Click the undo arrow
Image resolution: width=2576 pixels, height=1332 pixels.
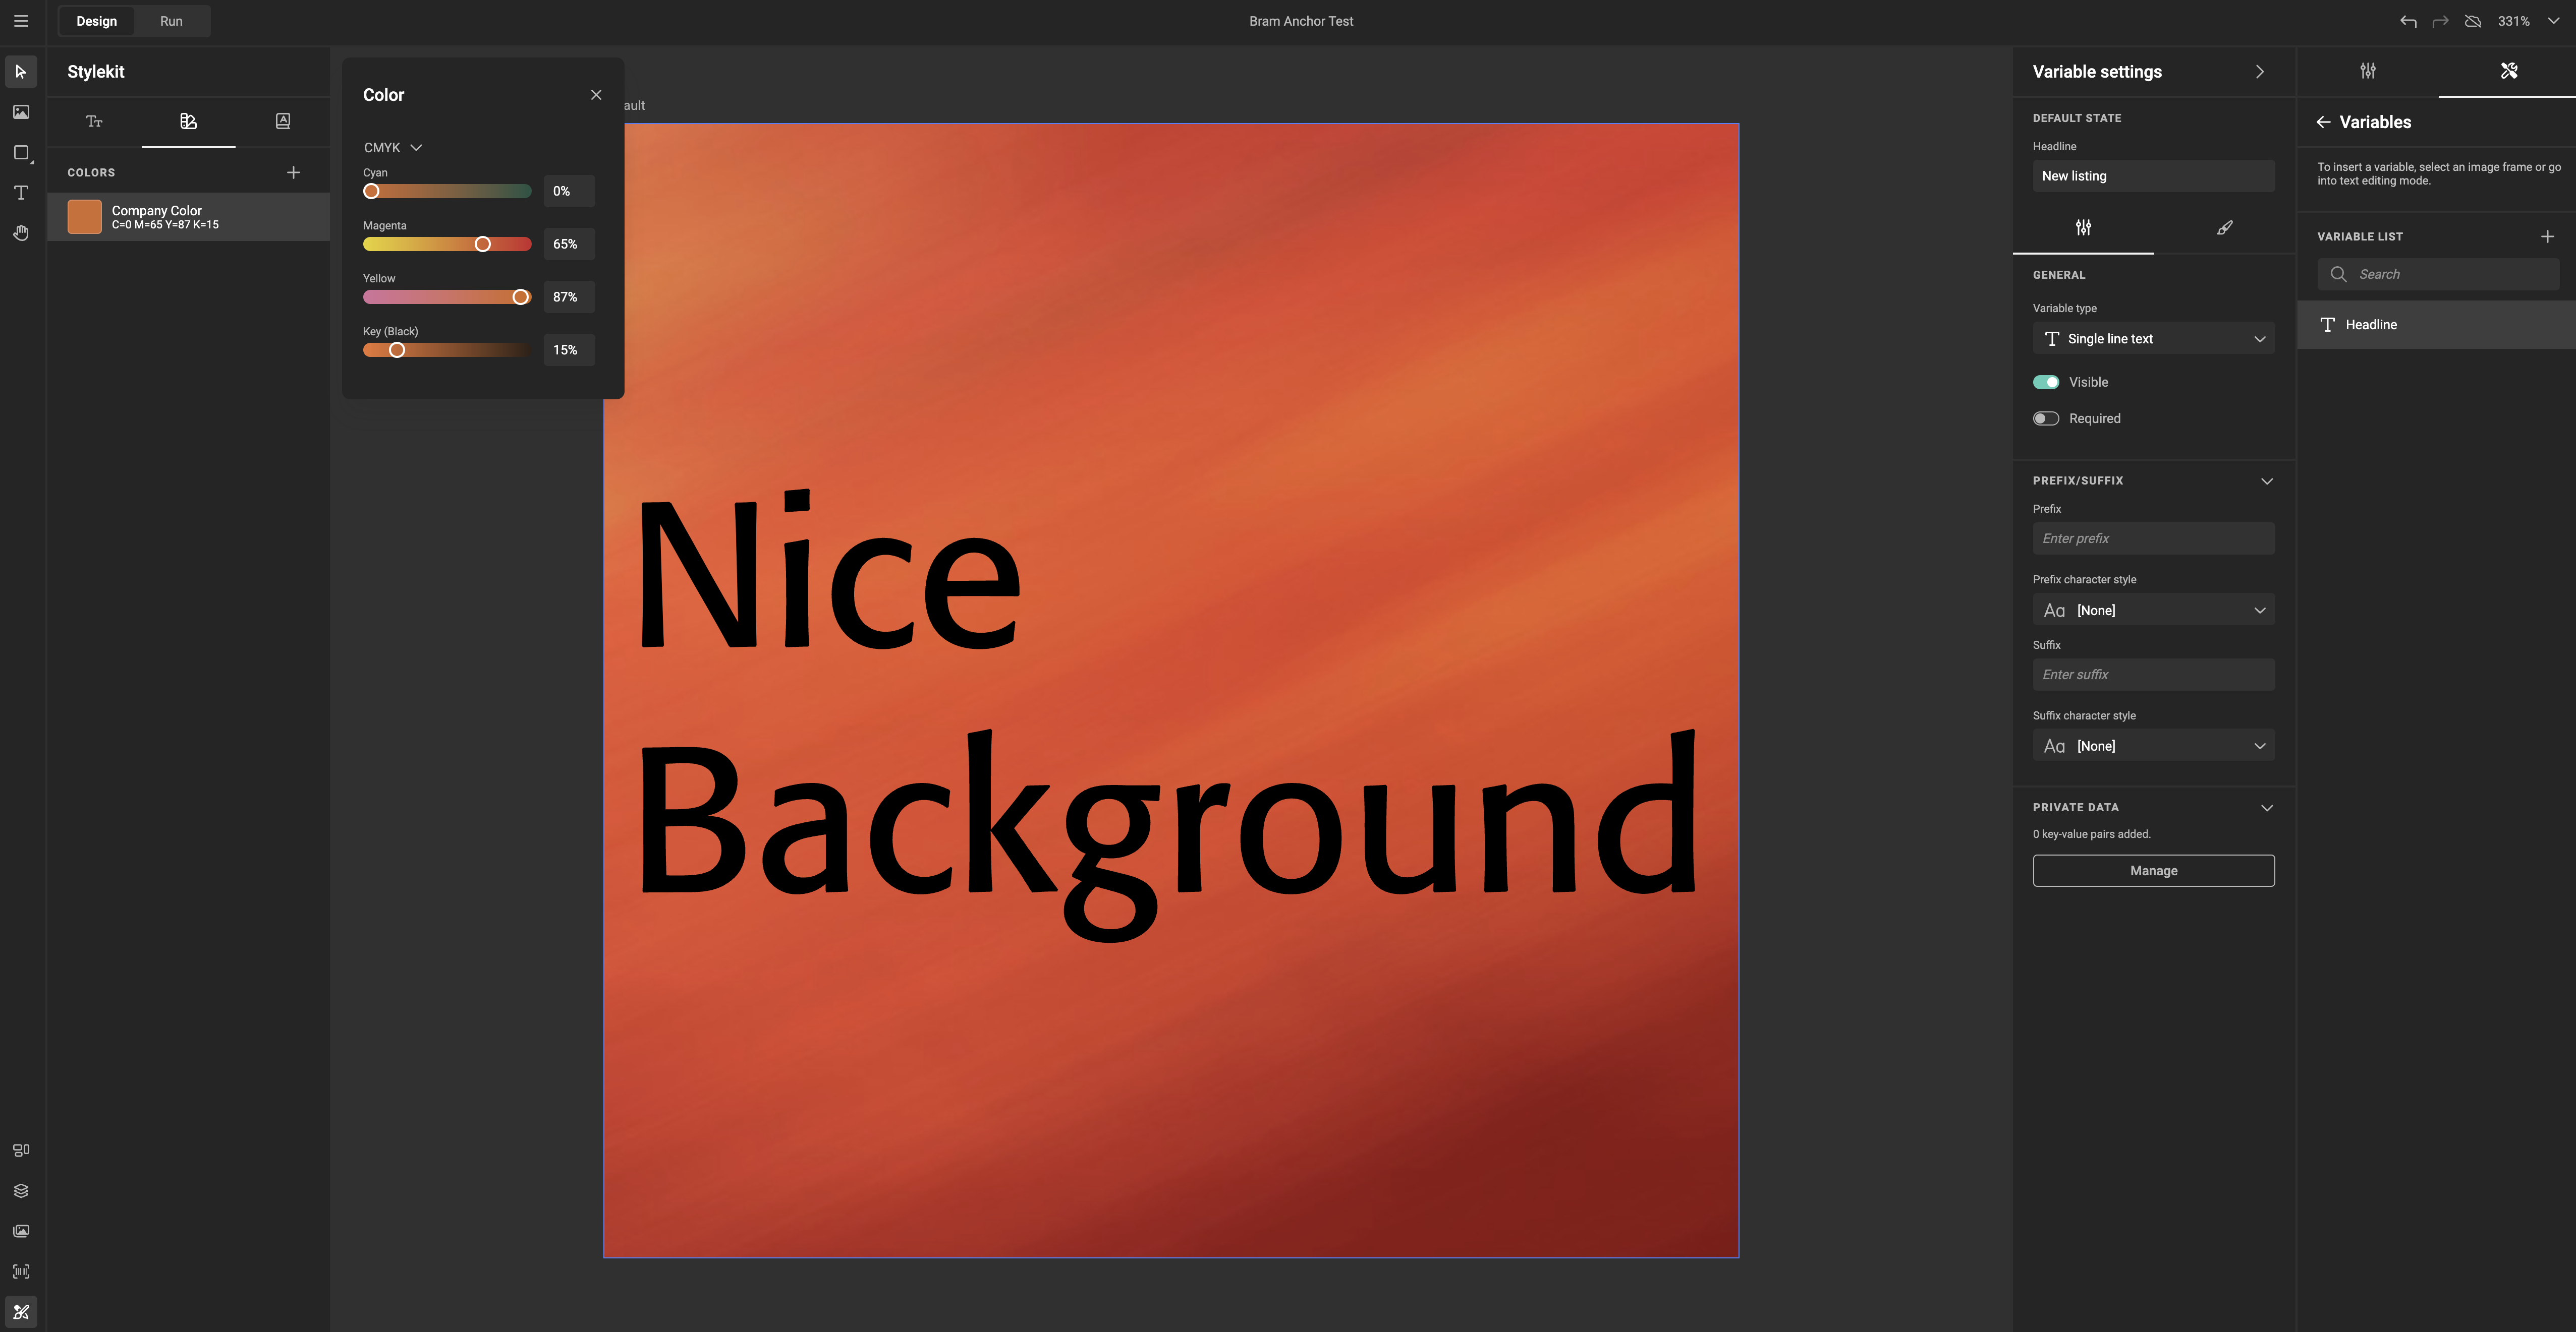(x=2408, y=21)
